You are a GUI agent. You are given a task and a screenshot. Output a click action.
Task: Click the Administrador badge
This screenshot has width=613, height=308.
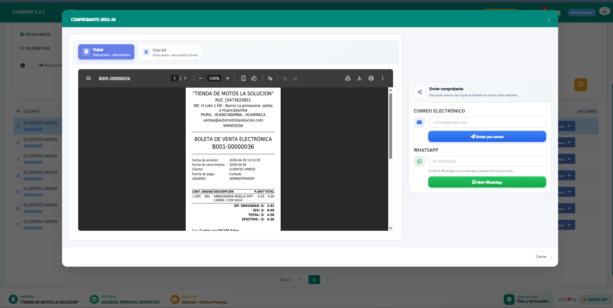pyautogui.click(x=581, y=13)
